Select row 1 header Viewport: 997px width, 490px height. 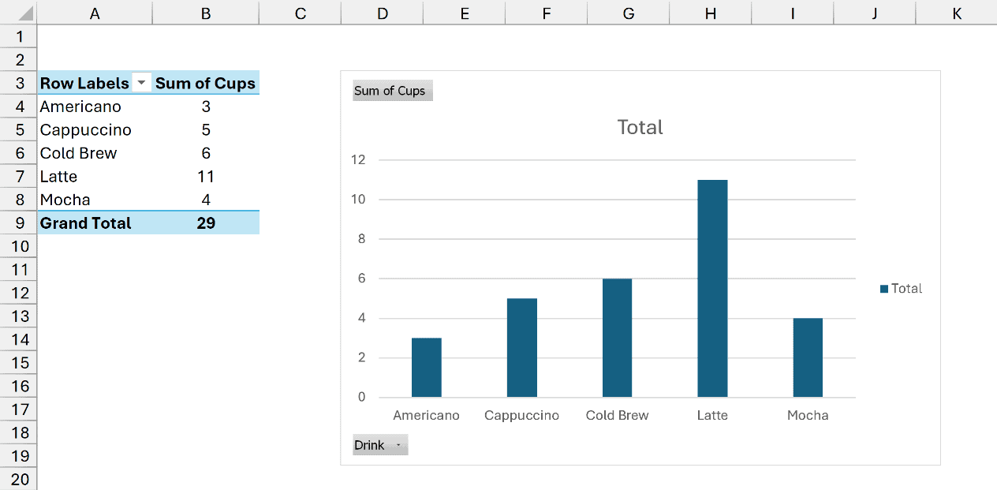(x=18, y=36)
